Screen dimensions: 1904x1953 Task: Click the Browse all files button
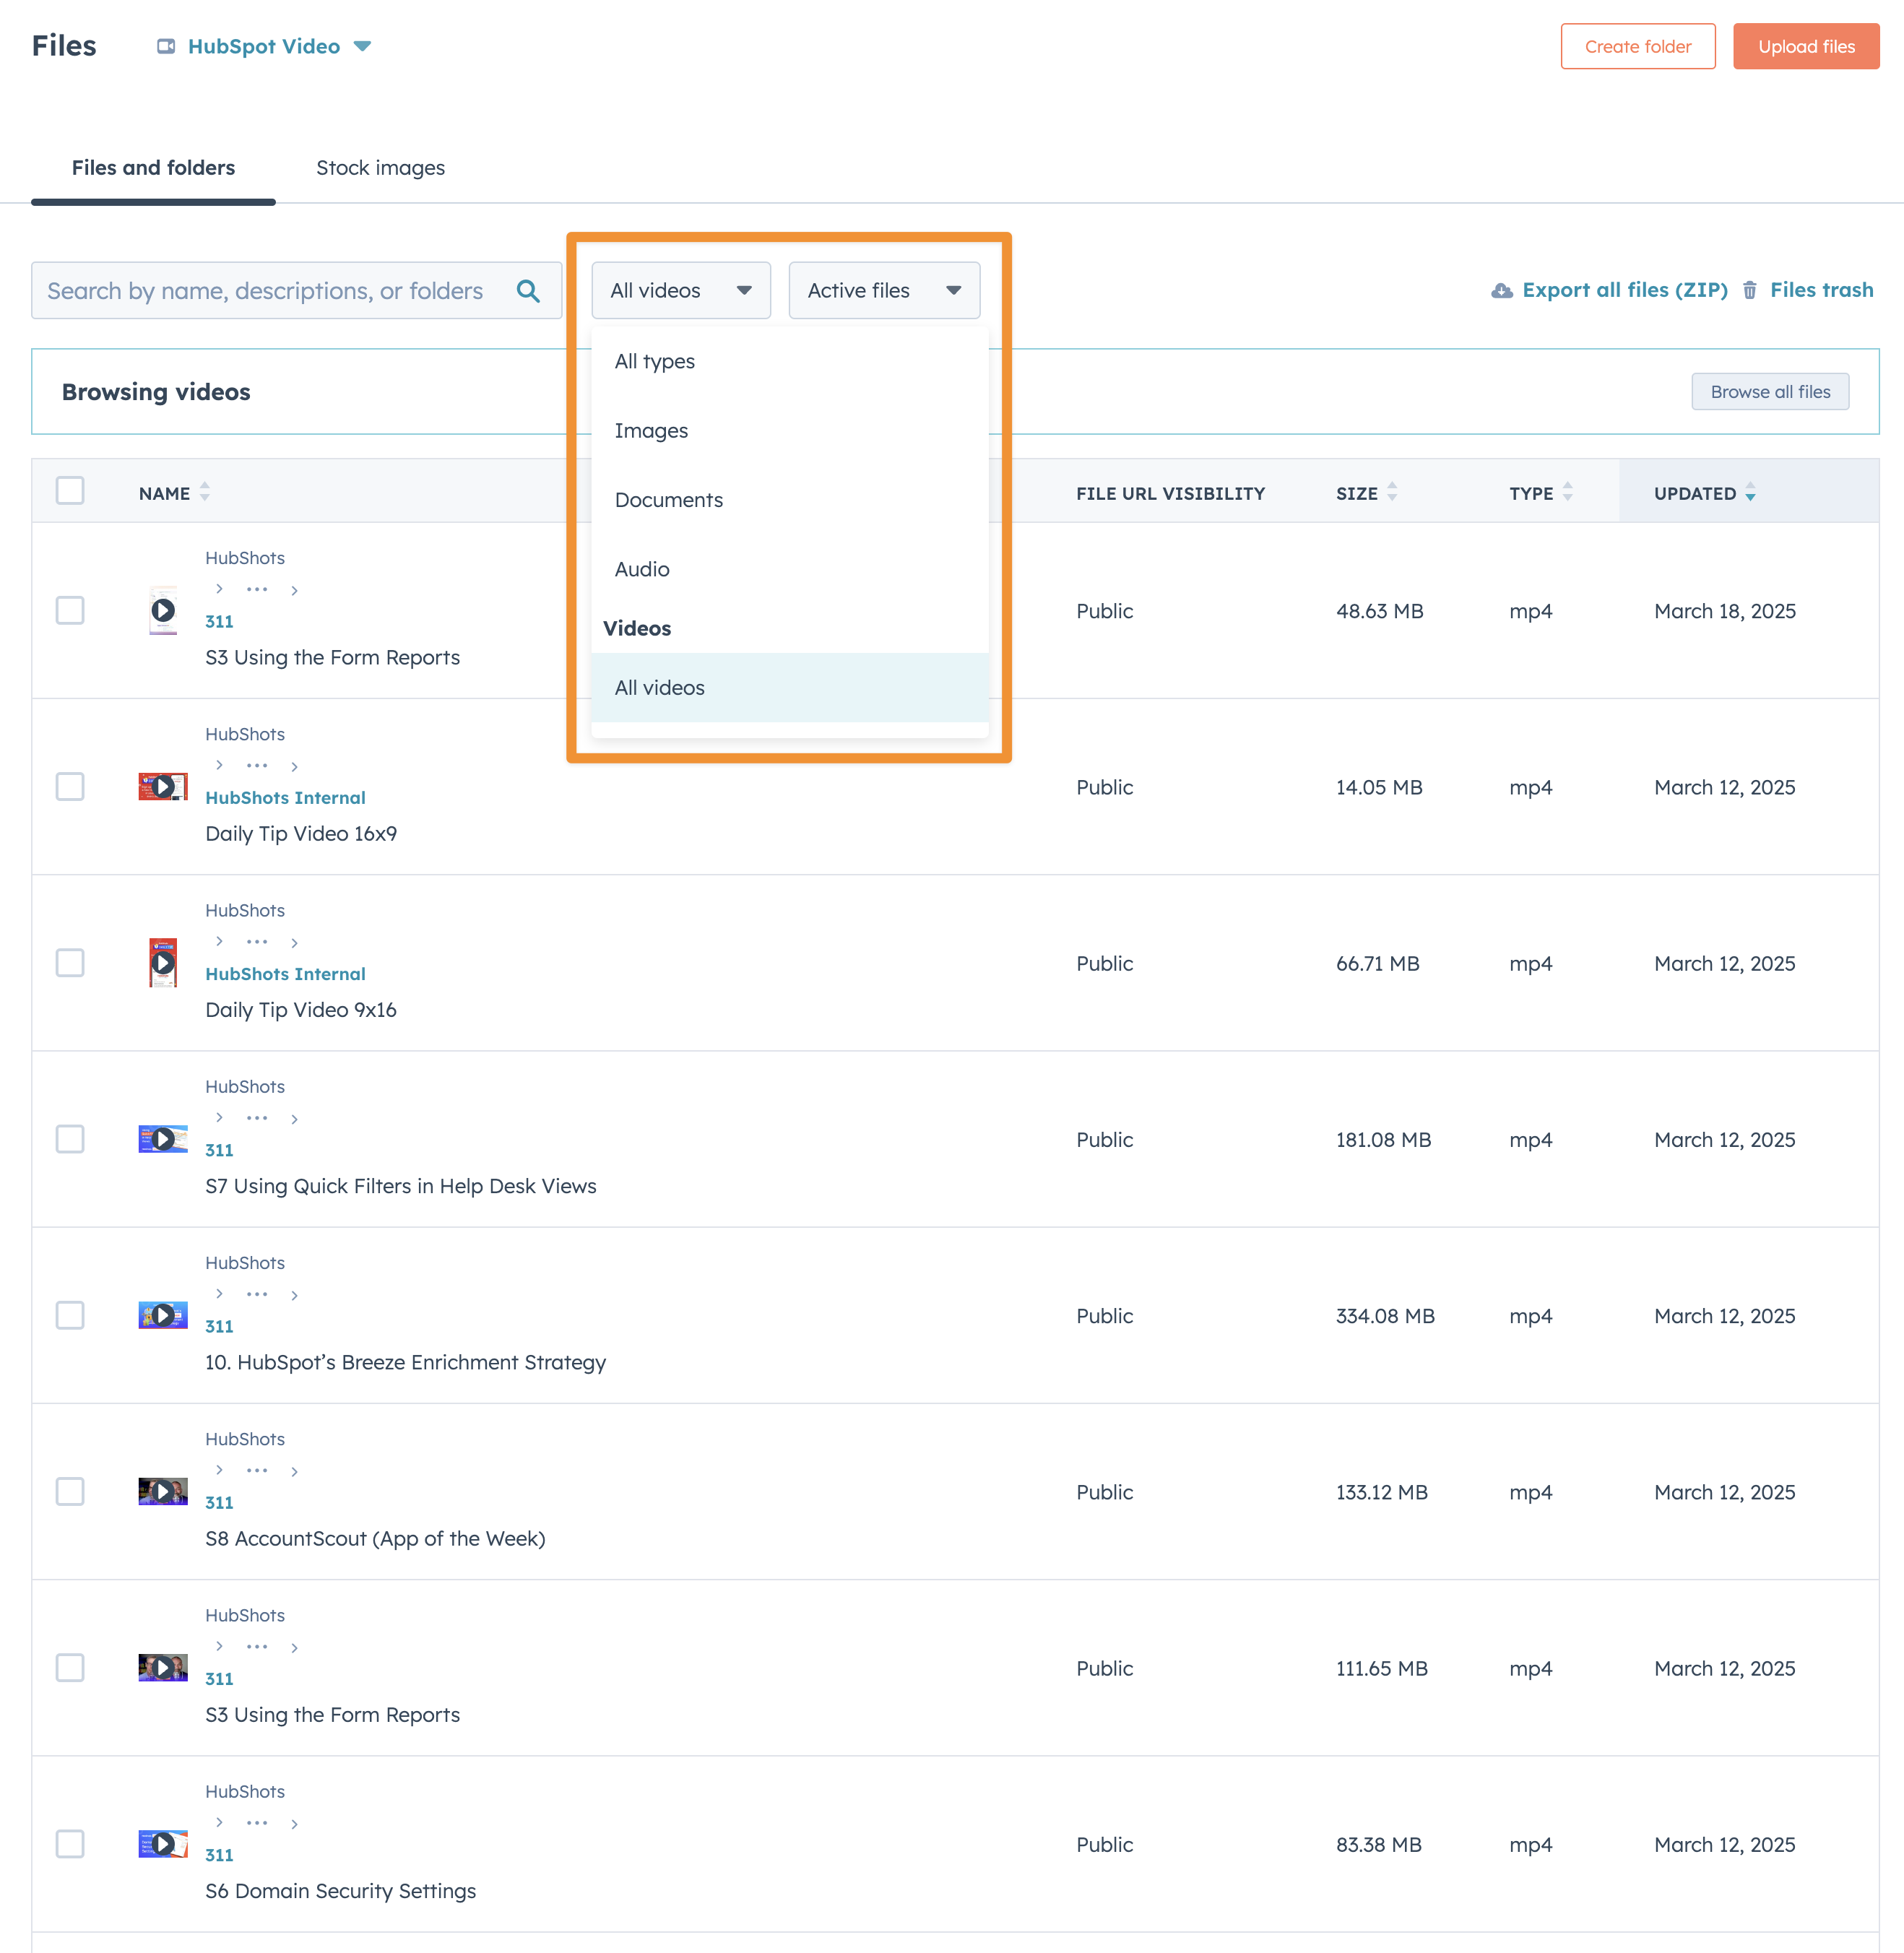(1769, 392)
